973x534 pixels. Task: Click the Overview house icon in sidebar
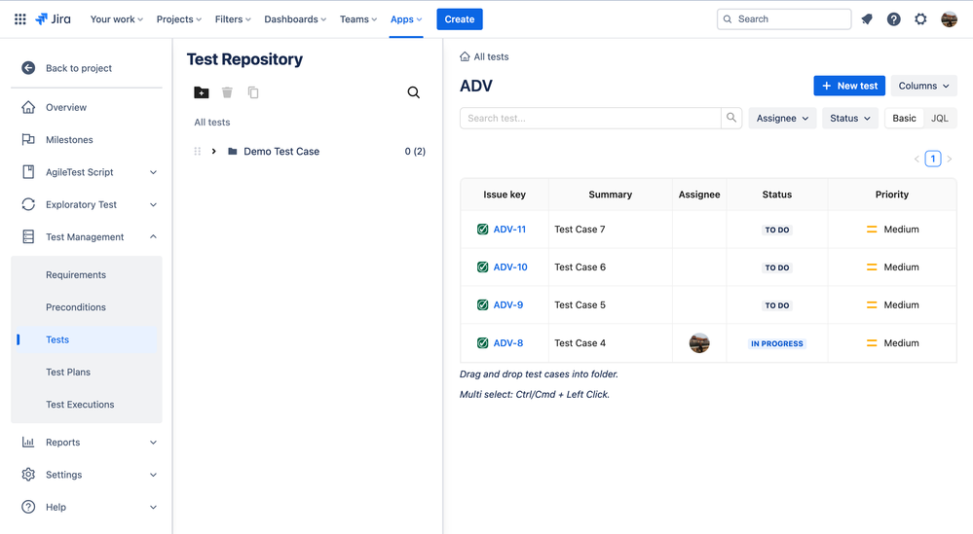(x=28, y=107)
